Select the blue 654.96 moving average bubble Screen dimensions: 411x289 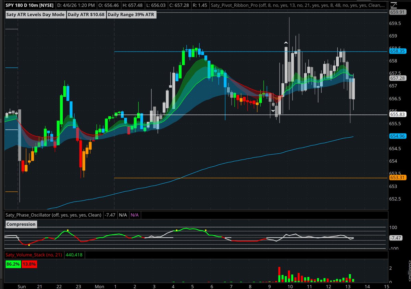click(x=398, y=136)
